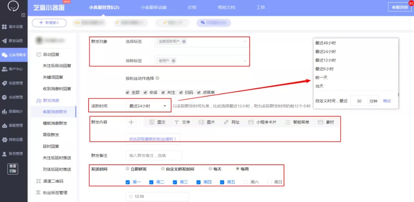Screen dimensions: 414x202
Task: Click the 新增接入 button
Action: tap(49, 23)
